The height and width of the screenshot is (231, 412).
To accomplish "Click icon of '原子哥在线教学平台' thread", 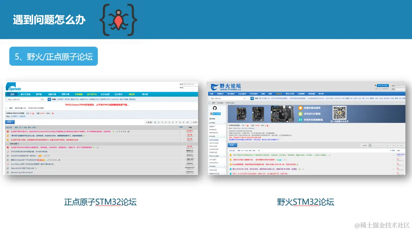I will [8, 136].
